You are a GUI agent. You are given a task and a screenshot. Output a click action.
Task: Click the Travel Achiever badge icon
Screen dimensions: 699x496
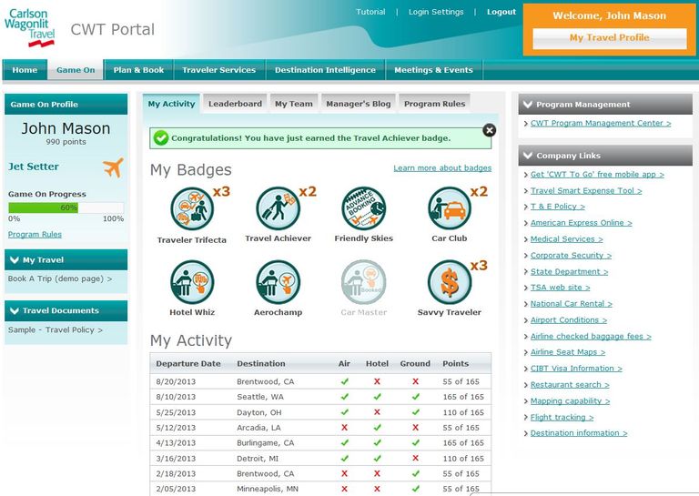pyautogui.click(x=278, y=208)
